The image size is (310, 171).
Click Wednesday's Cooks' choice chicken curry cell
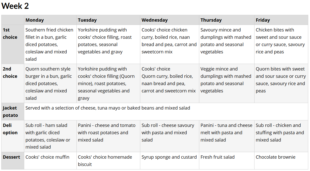click(x=170, y=44)
